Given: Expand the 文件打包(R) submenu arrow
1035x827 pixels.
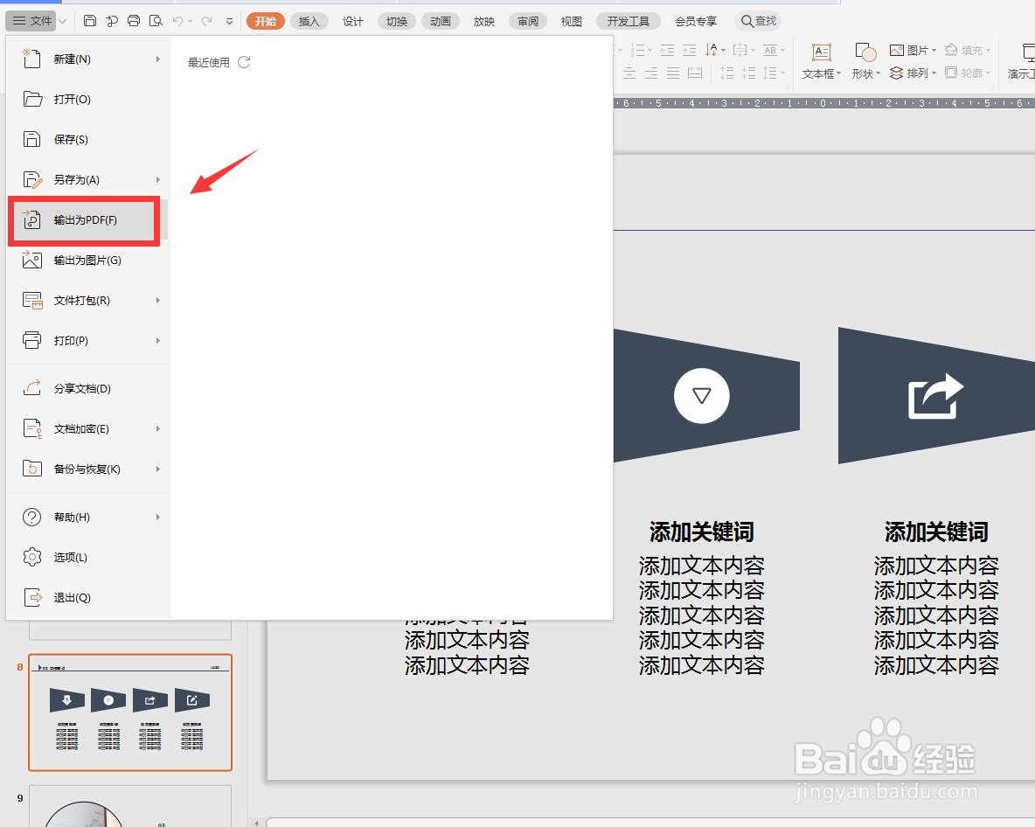Looking at the screenshot, I should pyautogui.click(x=157, y=301).
